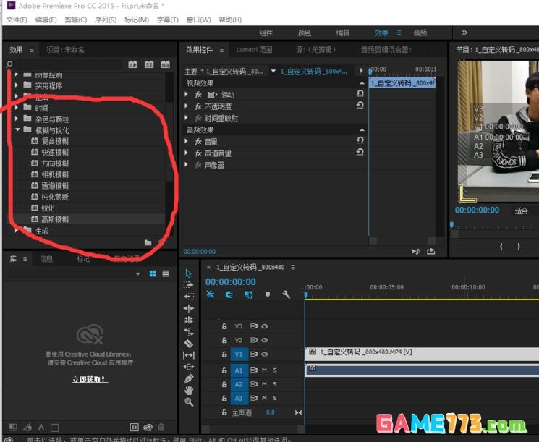The height and width of the screenshot is (442, 539).
Task: Open the 剪辑(C) menu
Action: coord(76,20)
